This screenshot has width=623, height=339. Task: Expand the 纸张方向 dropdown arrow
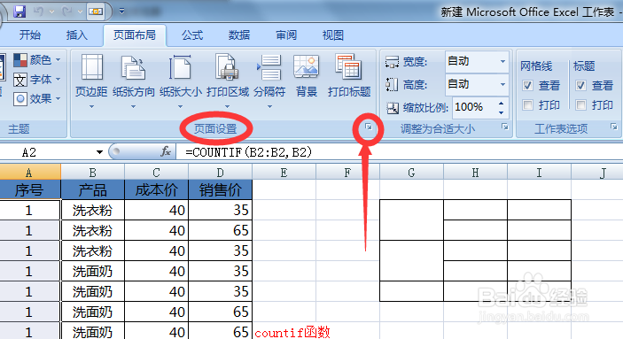[x=133, y=106]
